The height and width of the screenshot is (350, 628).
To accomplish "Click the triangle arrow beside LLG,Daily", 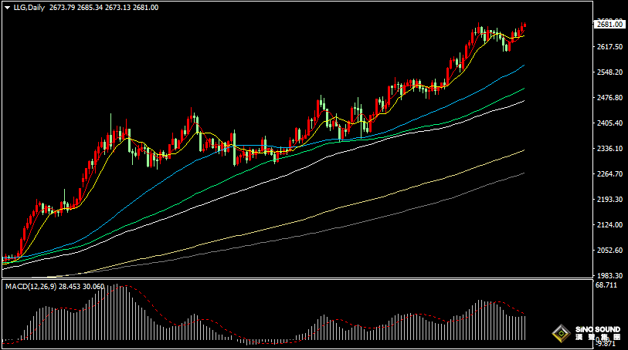I will pyautogui.click(x=7, y=8).
